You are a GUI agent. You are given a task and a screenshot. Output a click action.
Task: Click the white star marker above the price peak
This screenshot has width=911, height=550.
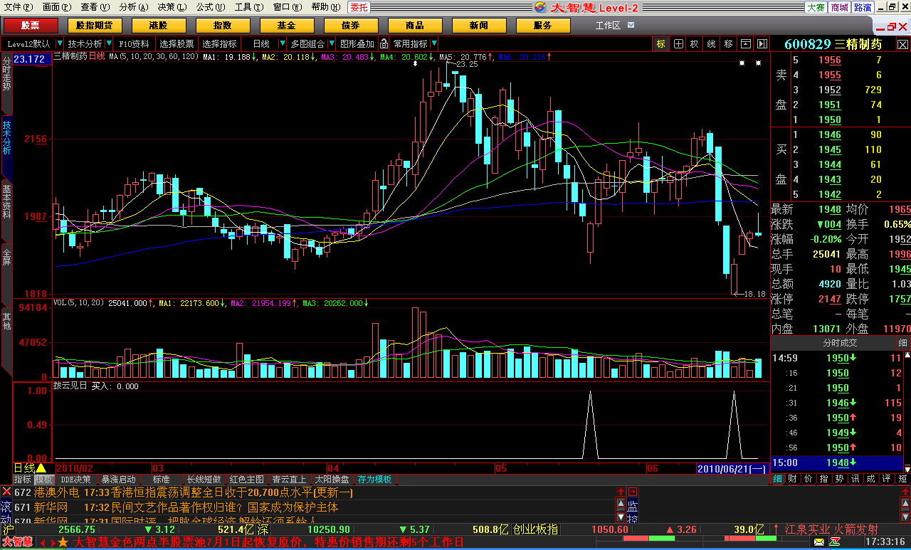tap(416, 63)
